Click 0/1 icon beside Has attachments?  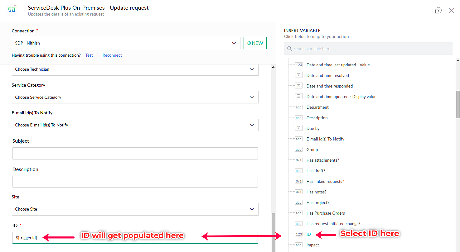click(299, 160)
